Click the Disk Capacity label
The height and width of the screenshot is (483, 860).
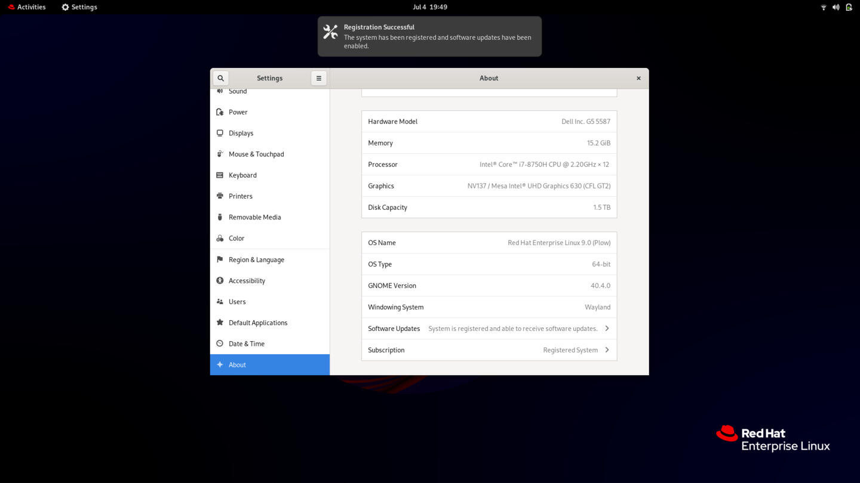click(388, 208)
